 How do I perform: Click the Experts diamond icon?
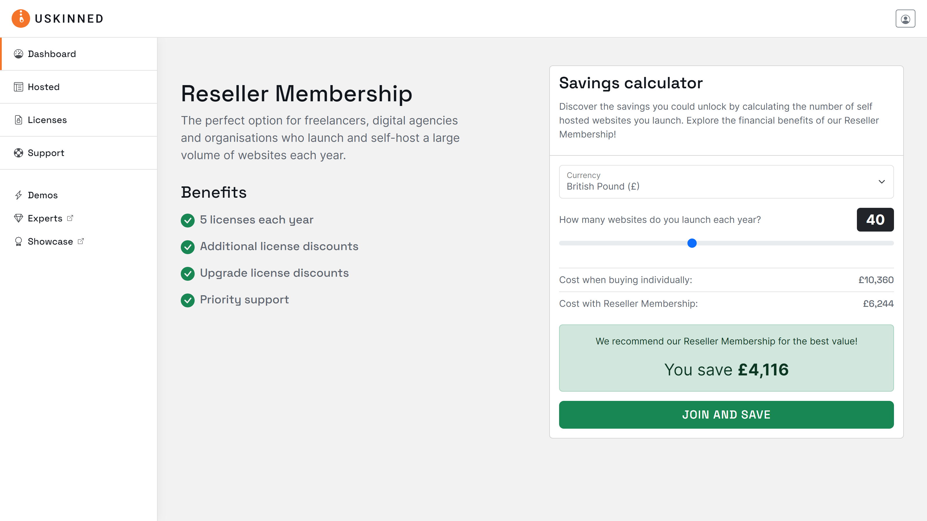pyautogui.click(x=19, y=218)
